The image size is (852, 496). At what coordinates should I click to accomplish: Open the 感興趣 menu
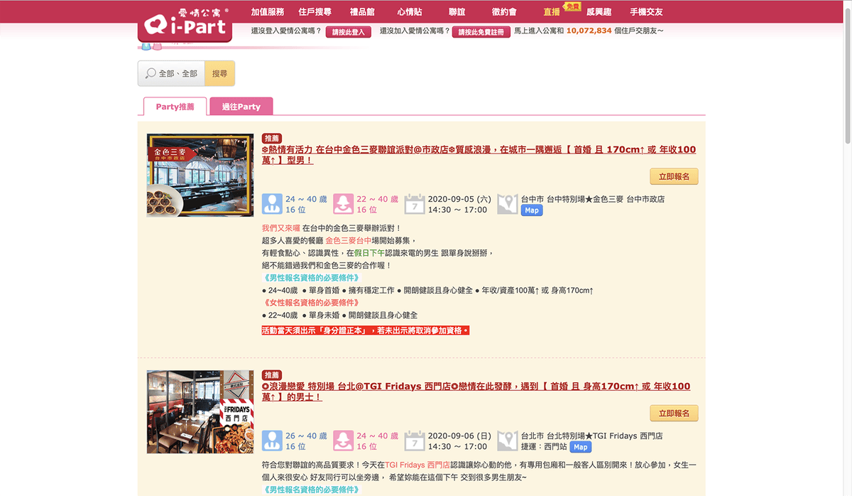tap(599, 12)
